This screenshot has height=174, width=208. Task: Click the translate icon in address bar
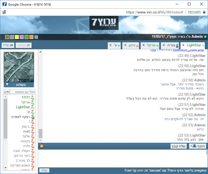click(x=4, y=12)
